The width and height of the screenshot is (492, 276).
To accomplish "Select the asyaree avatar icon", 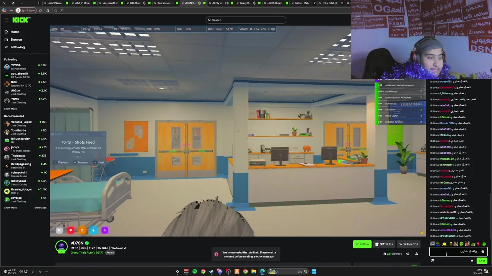I will pos(7,199).
